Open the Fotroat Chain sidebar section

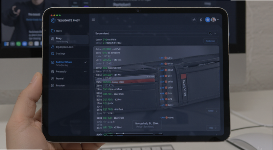click(x=69, y=63)
